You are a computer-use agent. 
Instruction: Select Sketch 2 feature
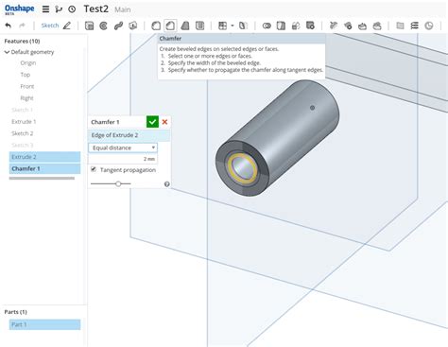22,133
